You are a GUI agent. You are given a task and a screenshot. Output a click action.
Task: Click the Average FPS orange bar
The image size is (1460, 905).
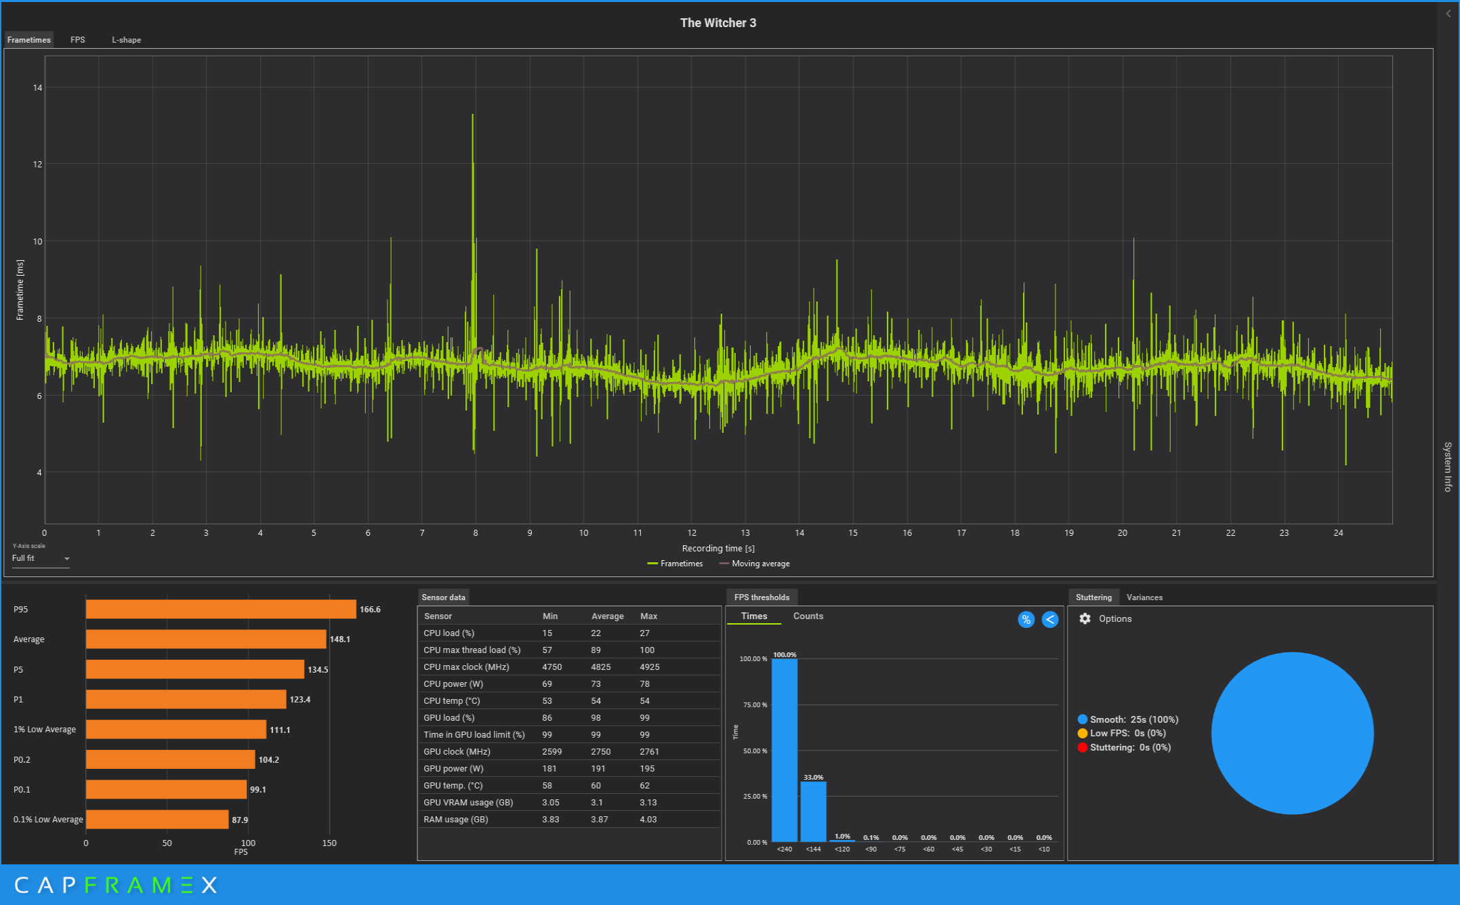tap(206, 639)
